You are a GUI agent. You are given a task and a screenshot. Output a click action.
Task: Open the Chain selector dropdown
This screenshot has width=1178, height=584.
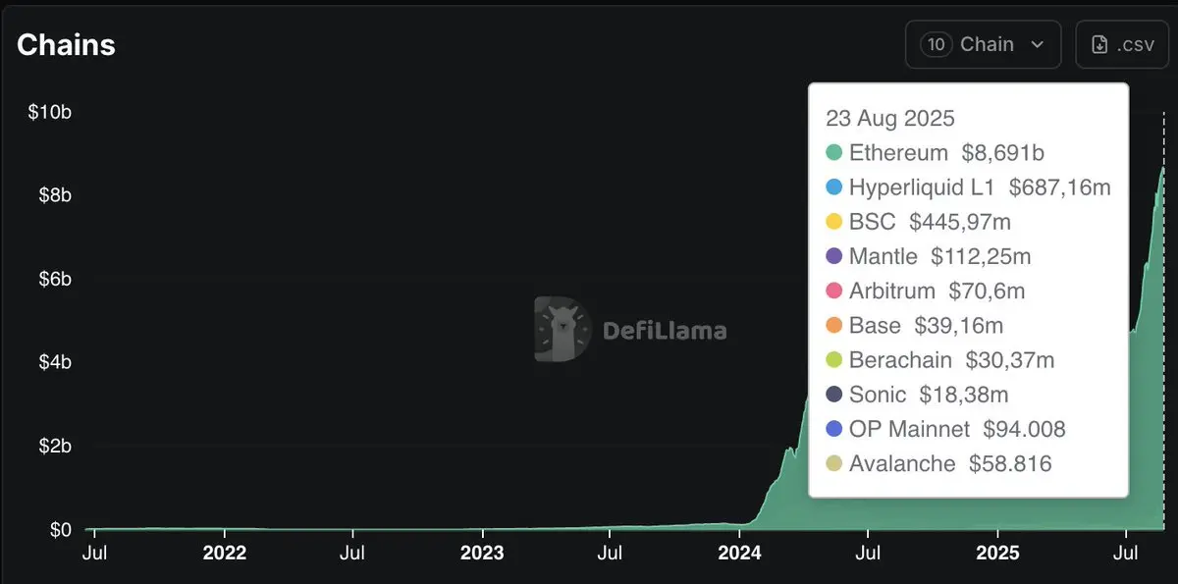[x=983, y=44]
